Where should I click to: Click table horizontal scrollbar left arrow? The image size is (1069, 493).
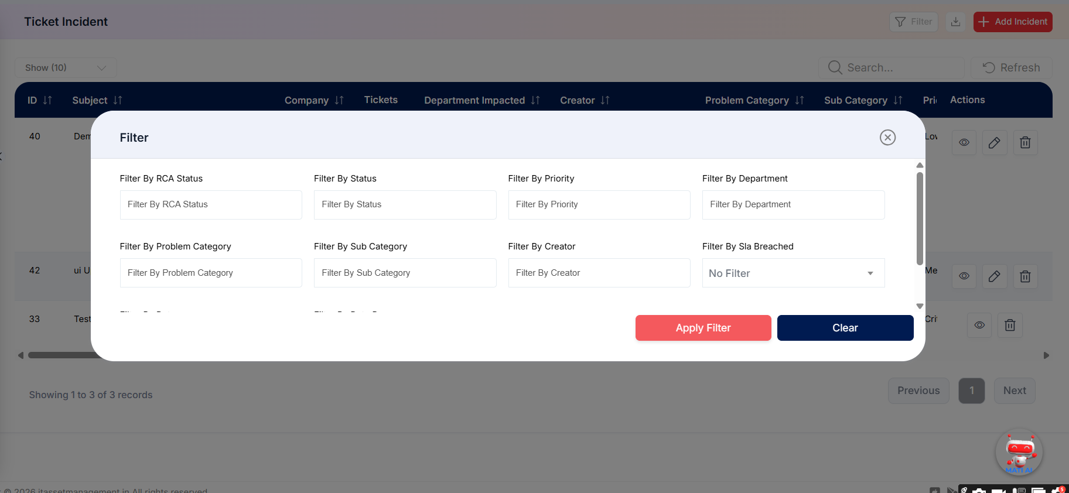click(x=21, y=355)
